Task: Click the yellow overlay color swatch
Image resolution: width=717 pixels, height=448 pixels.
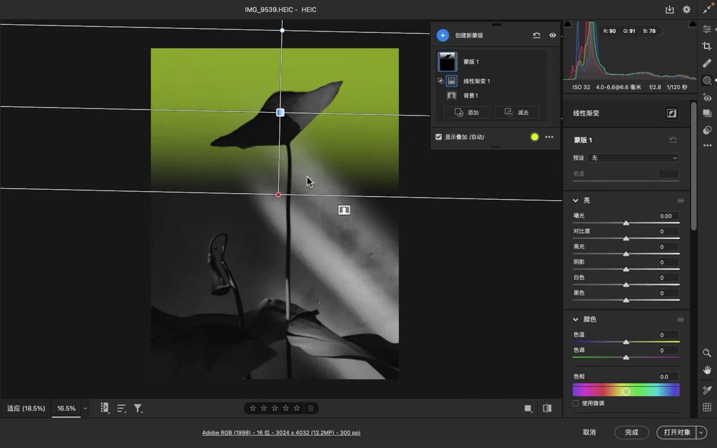Action: pos(535,137)
